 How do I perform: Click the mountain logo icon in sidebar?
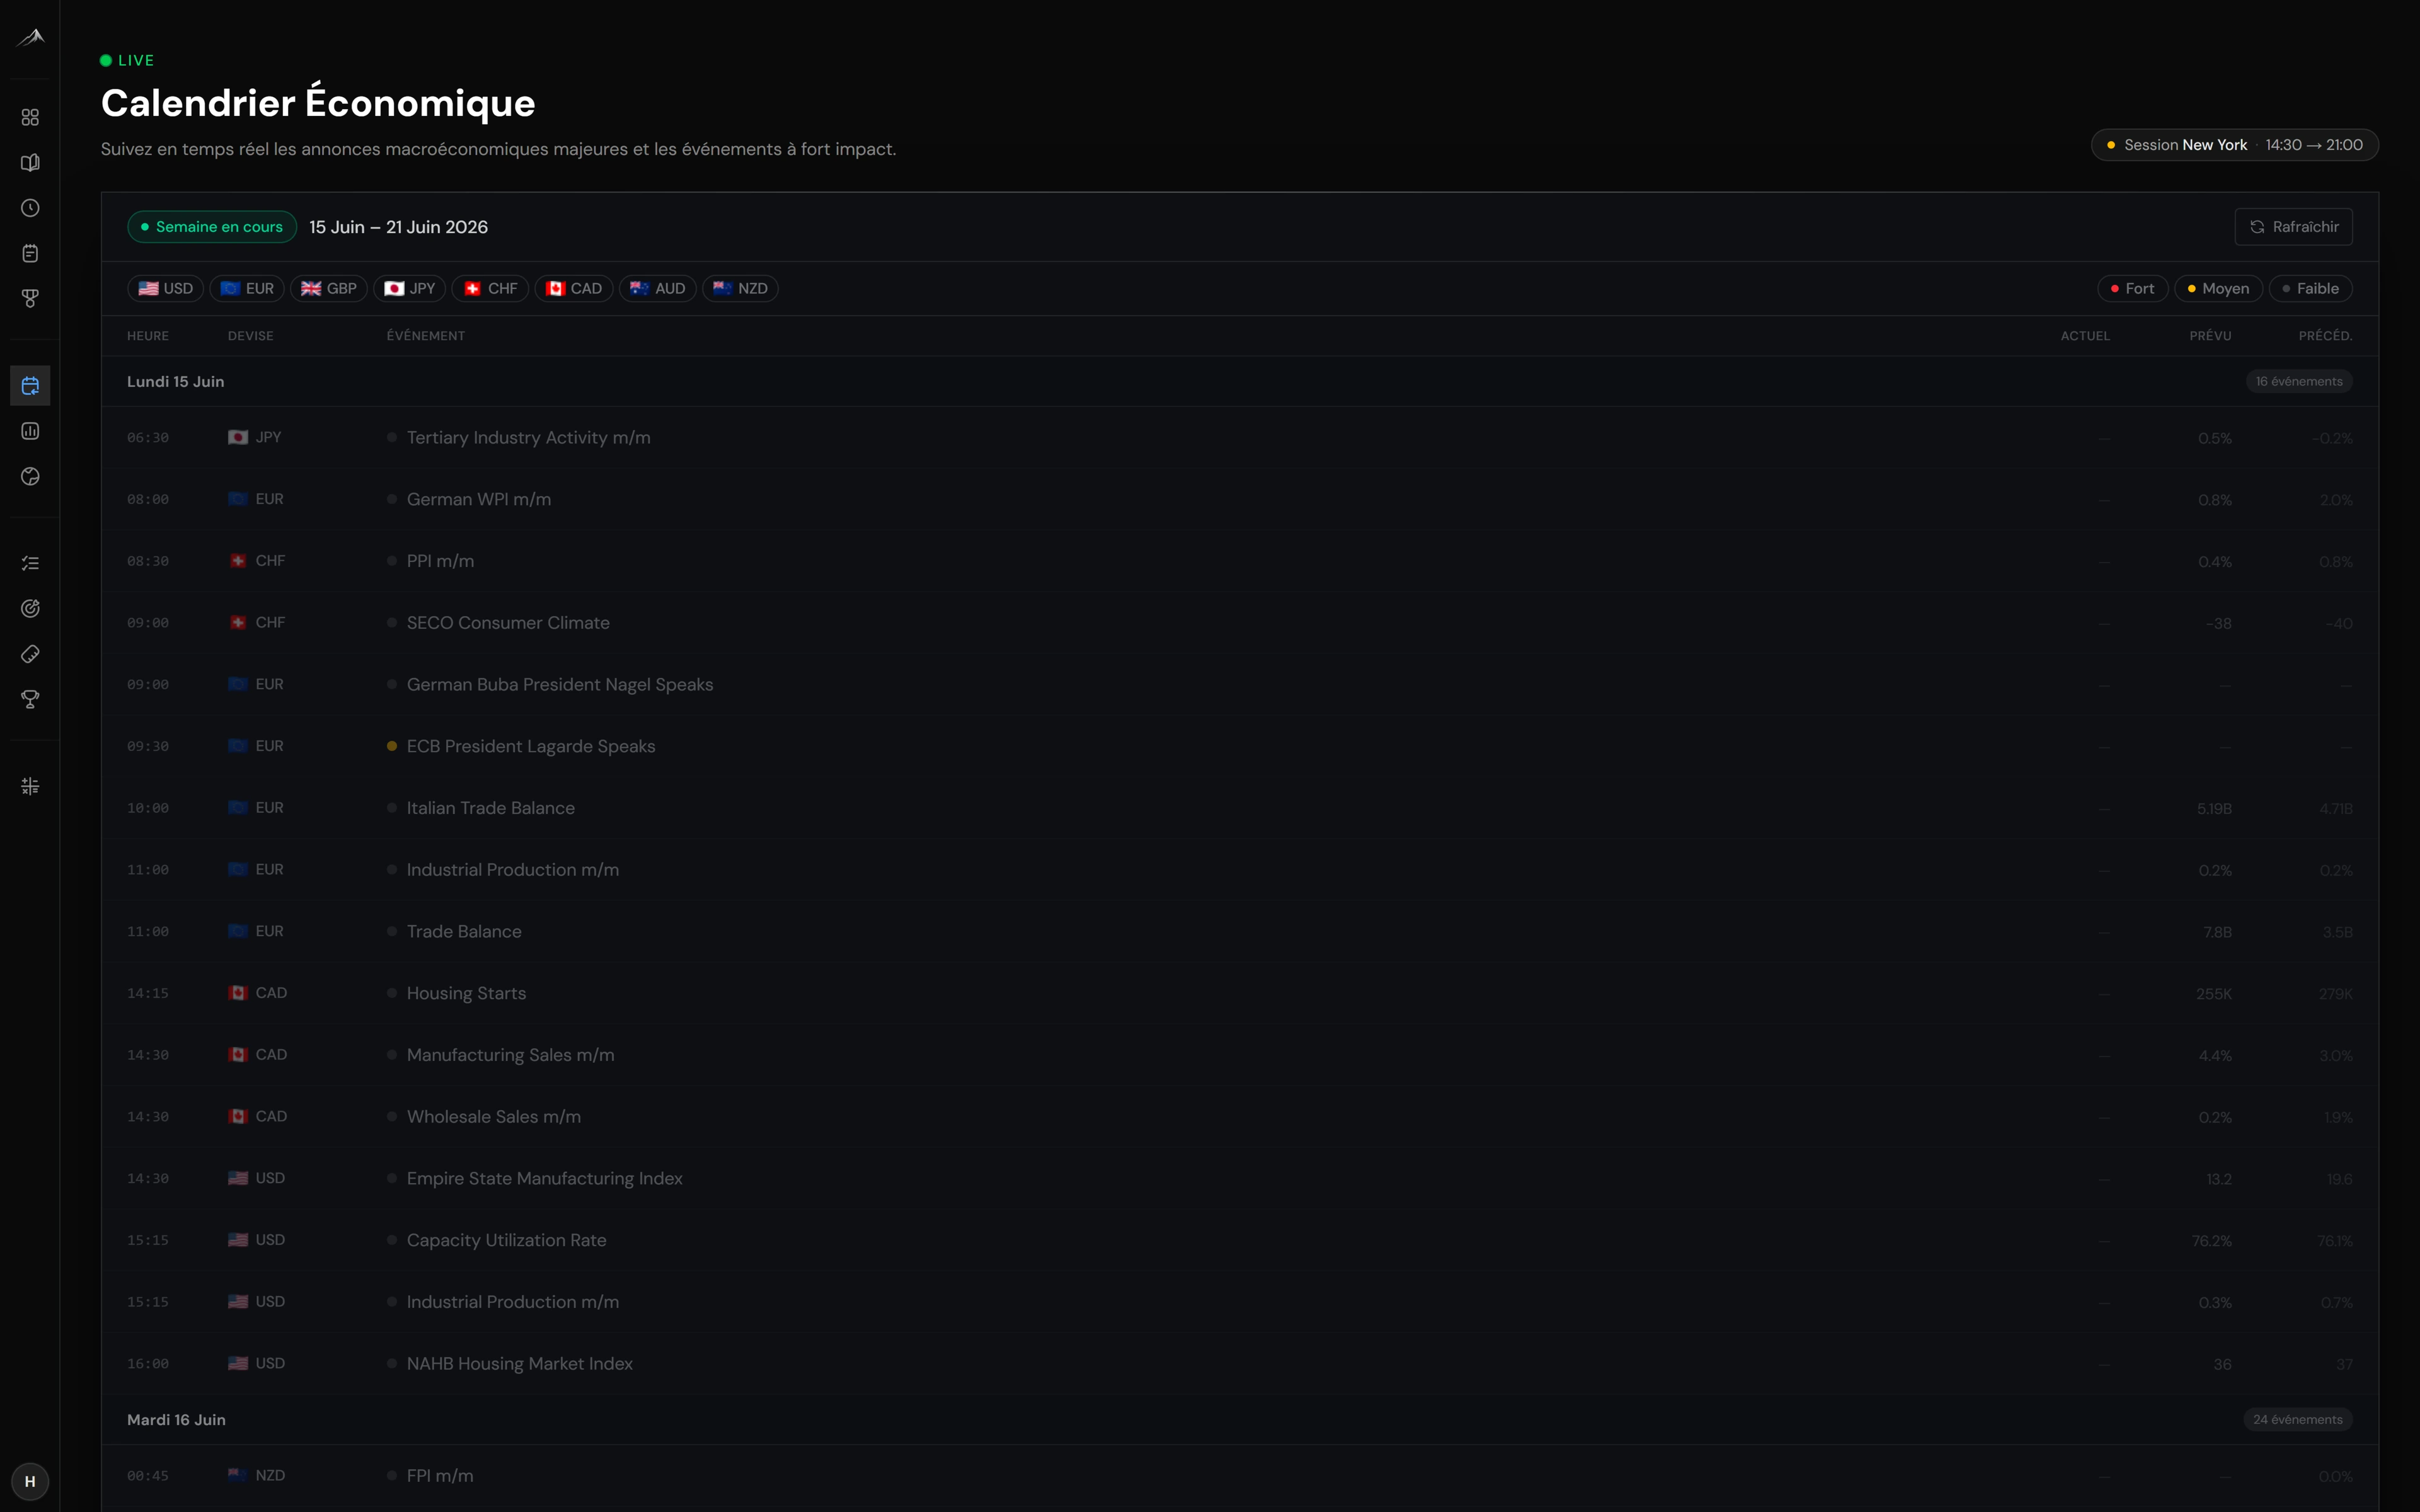30,38
